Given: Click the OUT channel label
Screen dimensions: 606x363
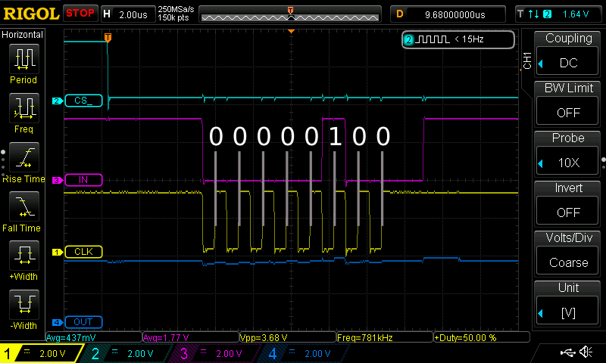Looking at the screenshot, I should [83, 322].
